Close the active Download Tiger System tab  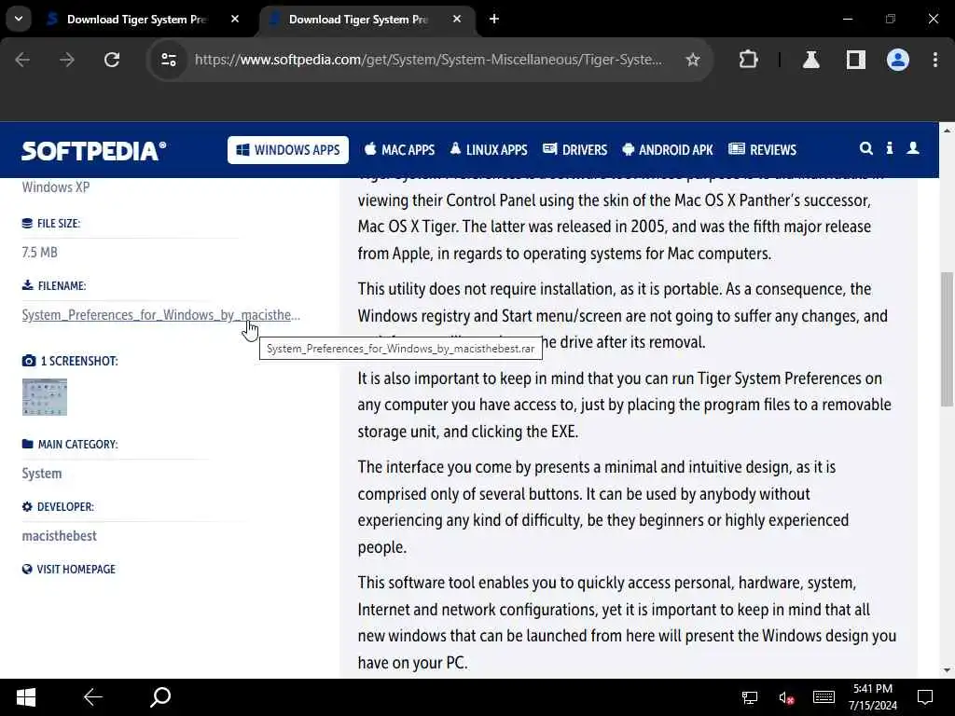(457, 20)
